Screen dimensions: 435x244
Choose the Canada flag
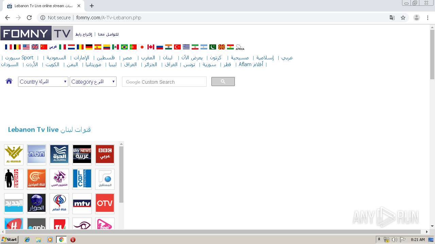click(151, 47)
